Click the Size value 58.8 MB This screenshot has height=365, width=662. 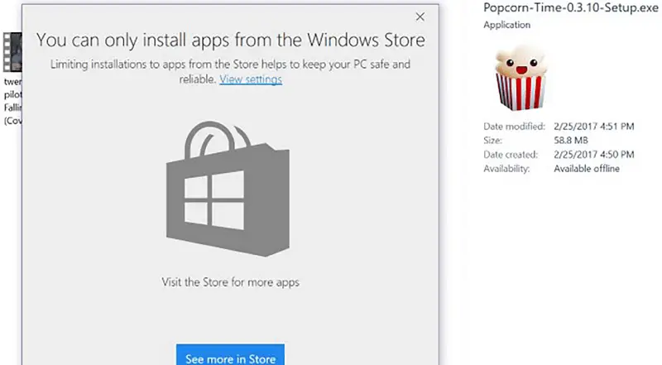click(x=571, y=140)
